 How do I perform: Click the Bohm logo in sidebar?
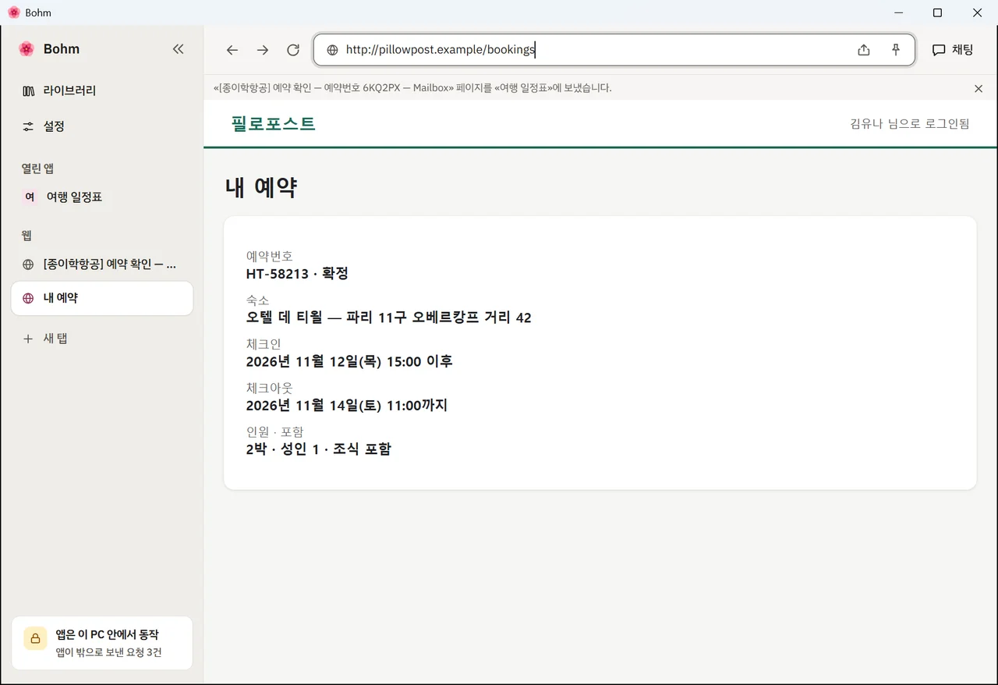click(x=27, y=49)
